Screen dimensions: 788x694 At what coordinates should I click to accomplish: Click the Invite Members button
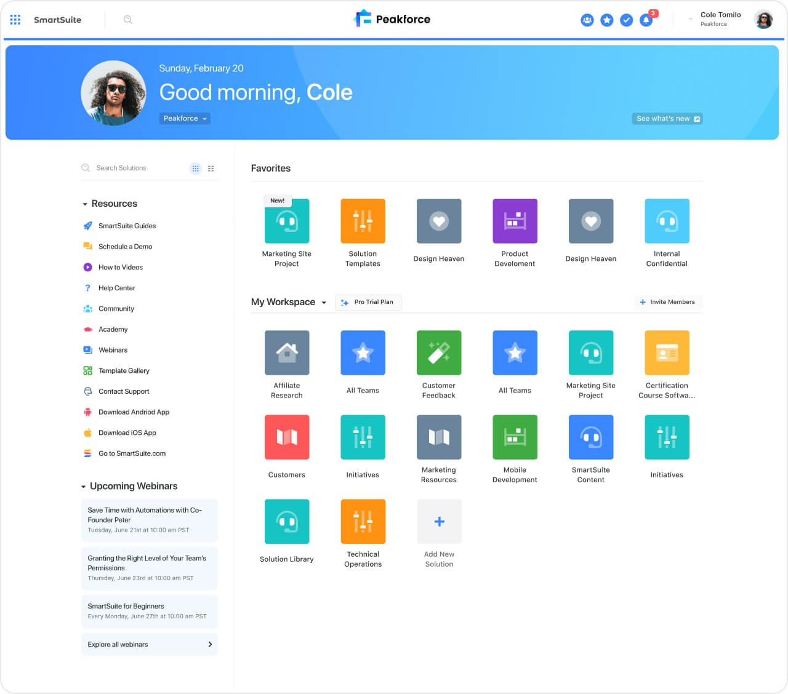[x=667, y=302]
